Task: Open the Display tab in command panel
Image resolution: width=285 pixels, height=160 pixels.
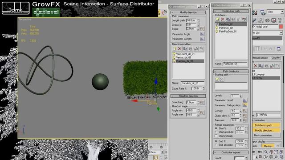Action: click(x=274, y=20)
